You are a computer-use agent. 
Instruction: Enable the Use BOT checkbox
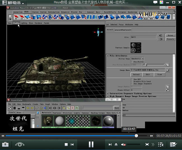(132, 79)
